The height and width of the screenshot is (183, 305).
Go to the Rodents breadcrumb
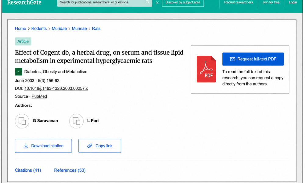point(39,28)
